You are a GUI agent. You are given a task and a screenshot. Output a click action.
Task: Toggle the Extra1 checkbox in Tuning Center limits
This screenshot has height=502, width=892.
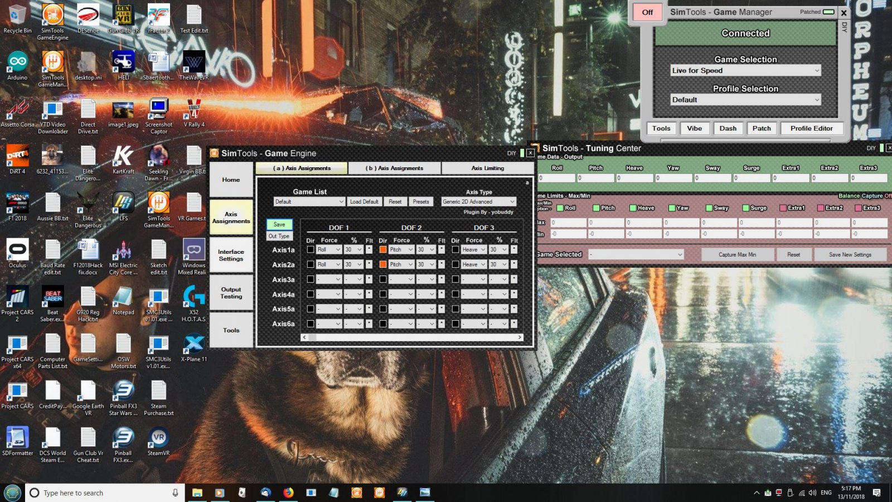point(783,207)
